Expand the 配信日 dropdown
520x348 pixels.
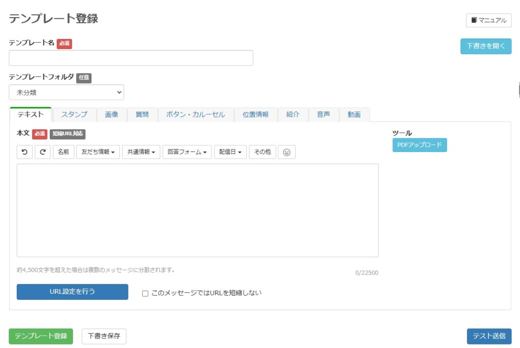coord(231,152)
